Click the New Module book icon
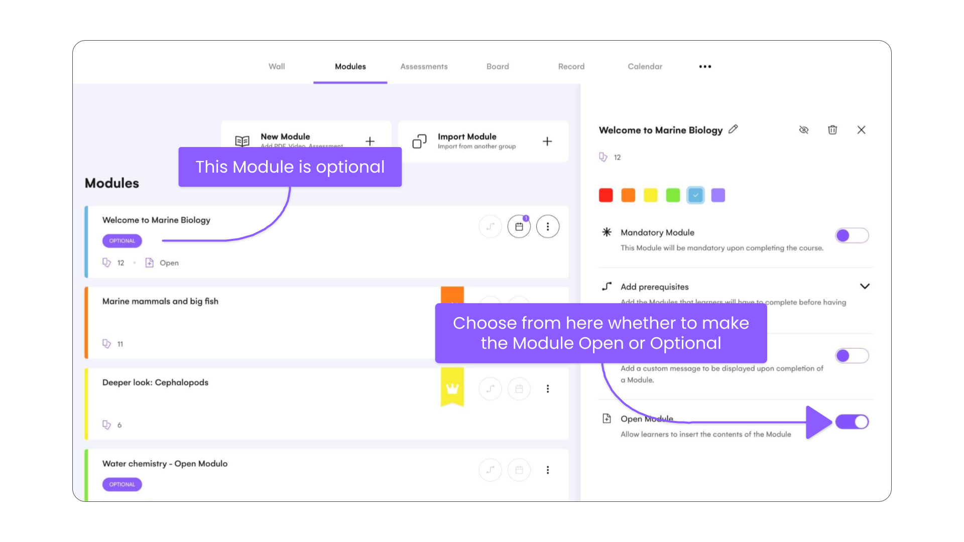The height and width of the screenshot is (542, 964). [x=242, y=142]
